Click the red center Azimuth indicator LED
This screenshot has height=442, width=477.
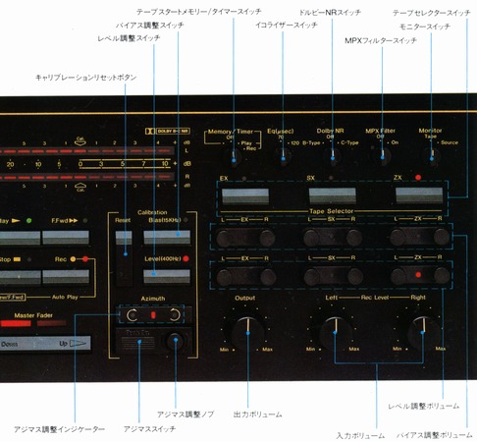tap(153, 315)
